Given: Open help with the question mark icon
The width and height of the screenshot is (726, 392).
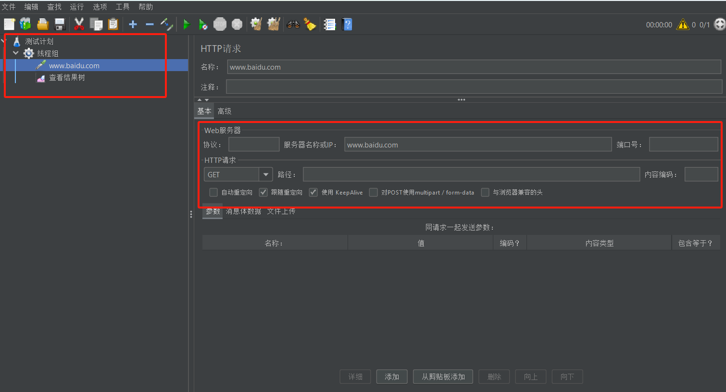Looking at the screenshot, I should pyautogui.click(x=347, y=24).
